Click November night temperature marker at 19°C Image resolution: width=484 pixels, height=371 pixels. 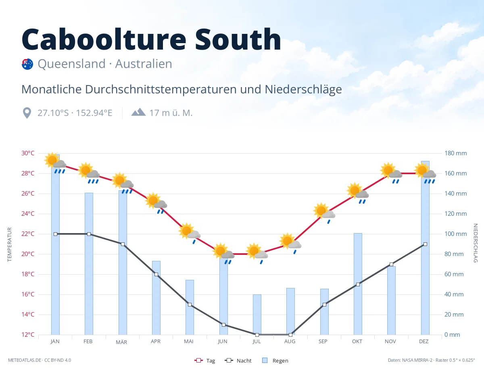(391, 264)
